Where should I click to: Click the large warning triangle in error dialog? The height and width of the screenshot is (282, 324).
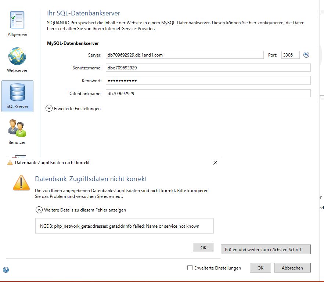[21, 182]
